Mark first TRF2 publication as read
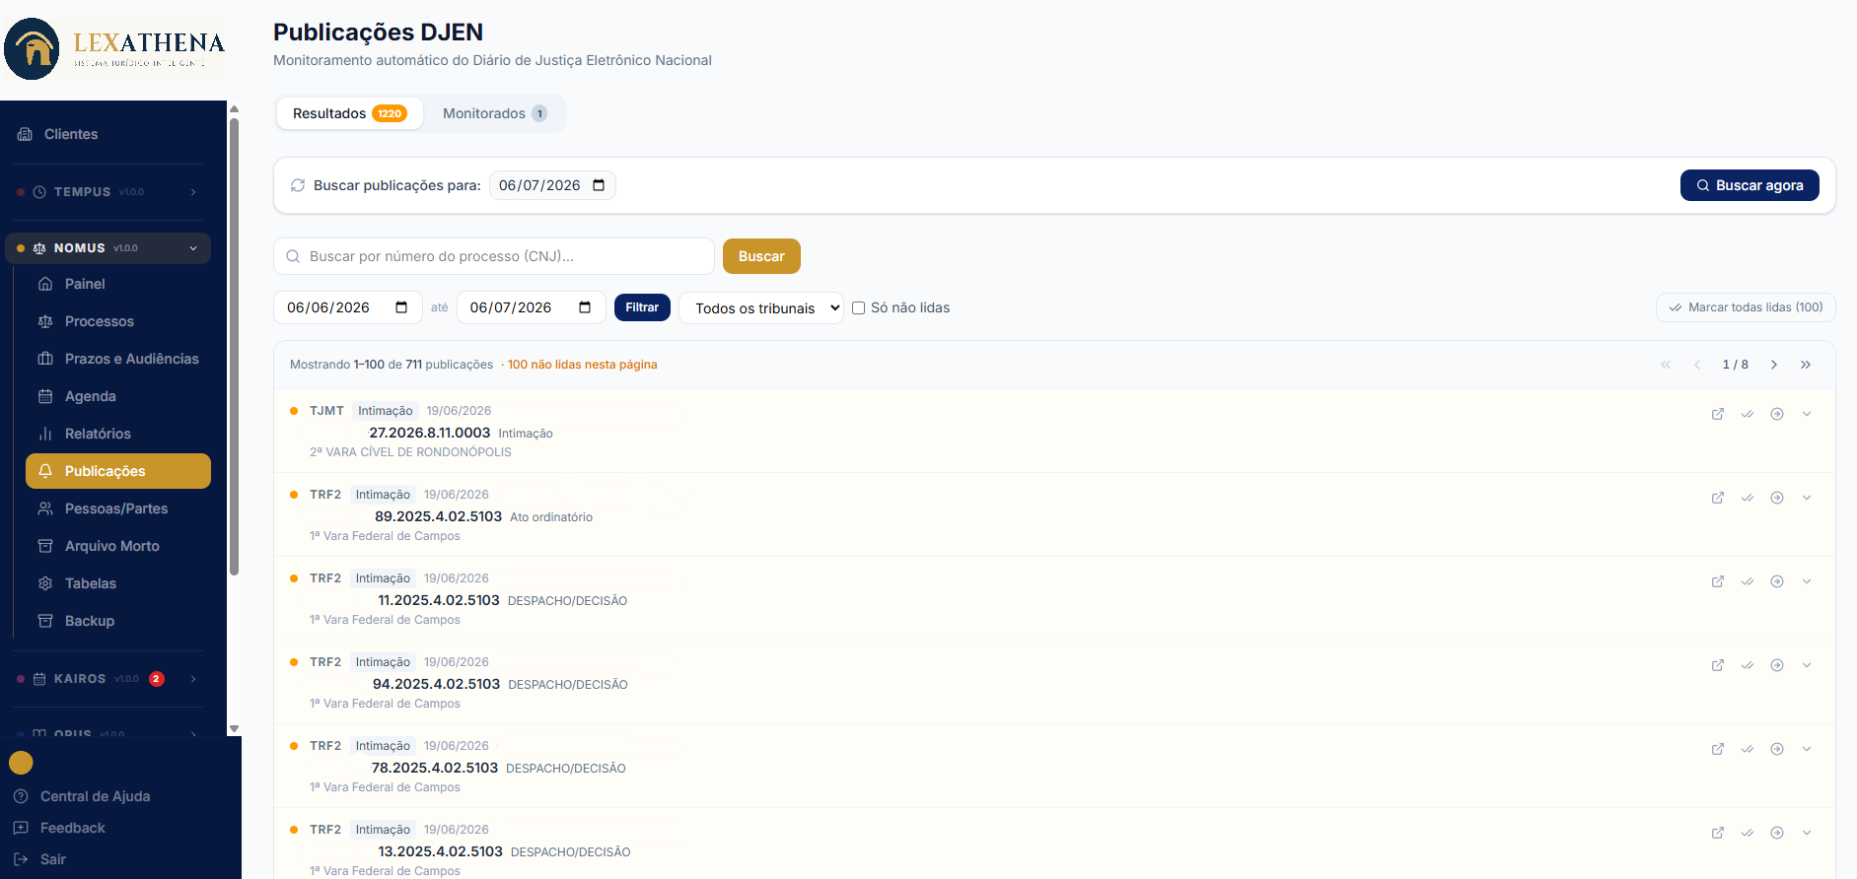This screenshot has height=879, width=1857. (x=1748, y=498)
